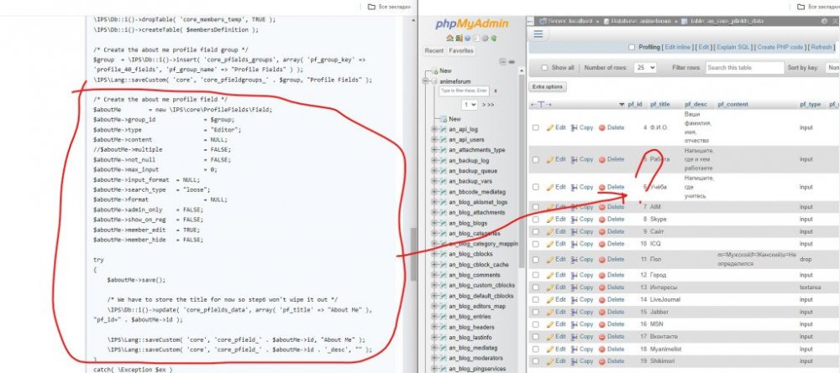
Task: Select the checkbox for the Город row
Action: pyautogui.click(x=535, y=275)
